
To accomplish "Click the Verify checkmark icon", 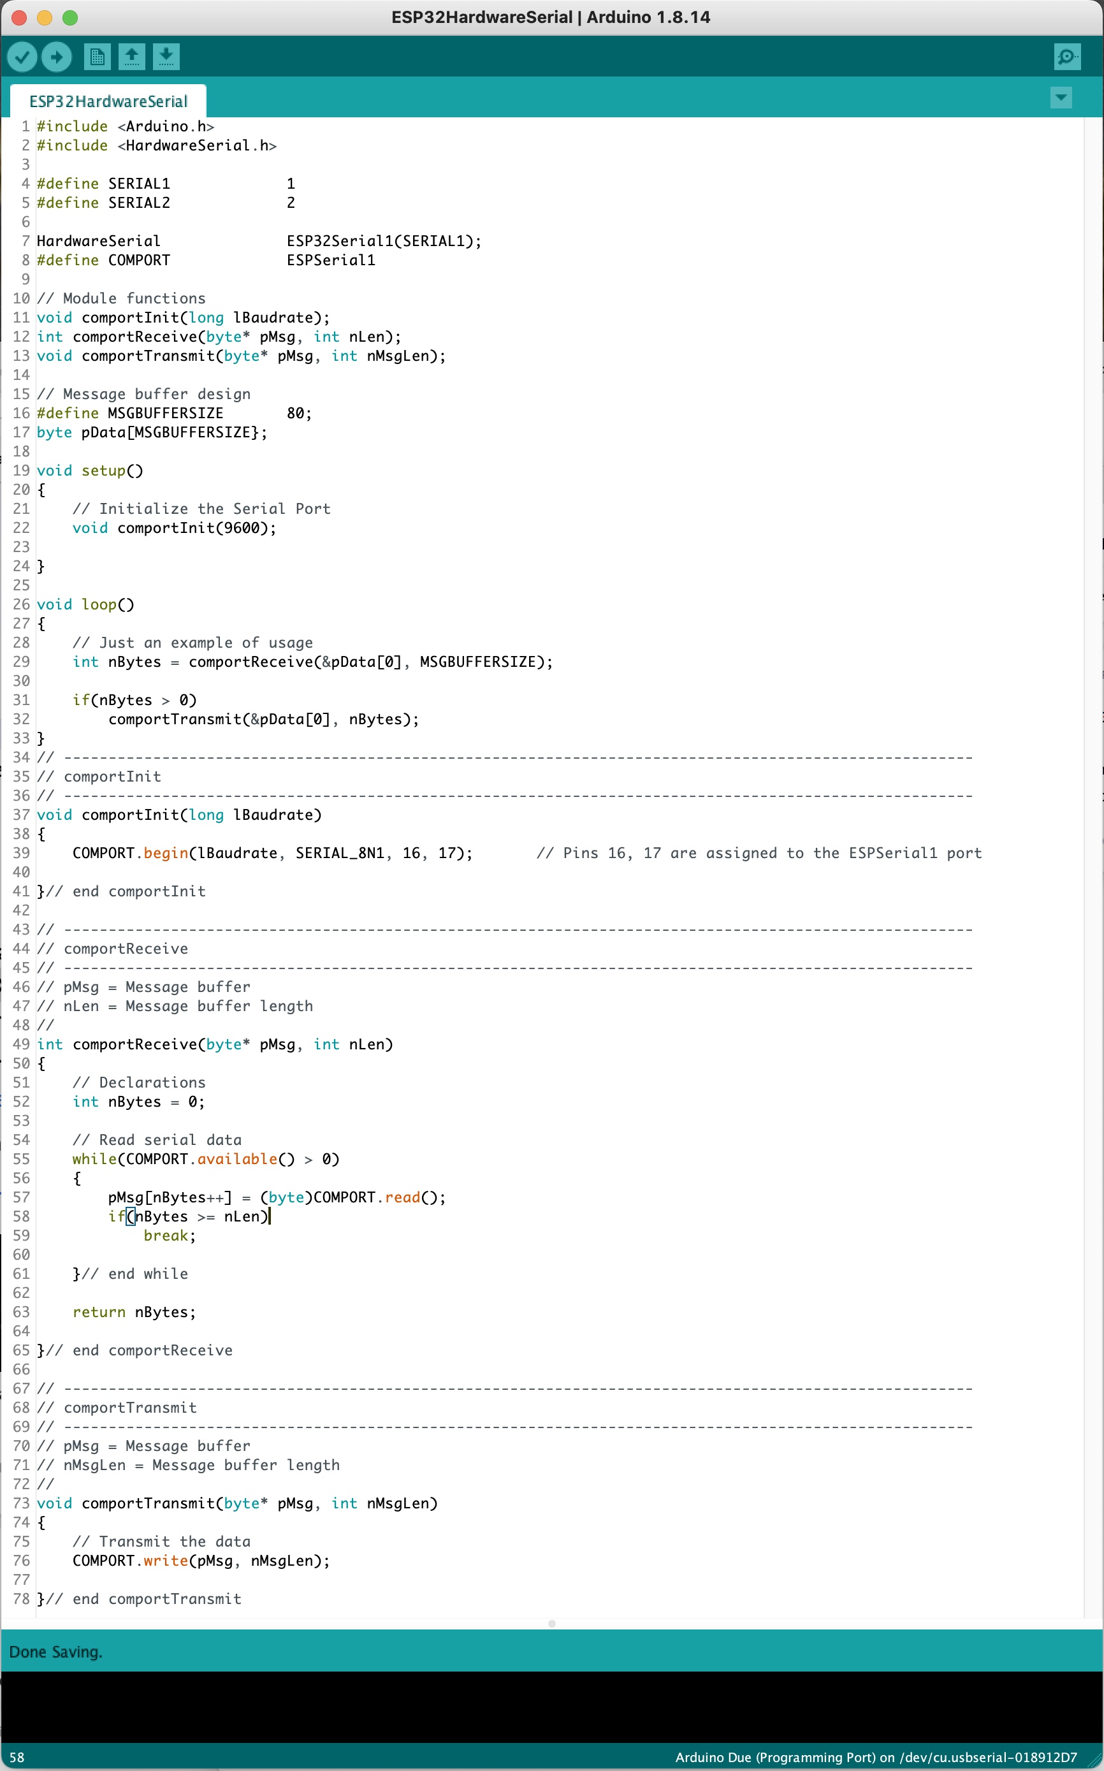I will coord(22,56).
